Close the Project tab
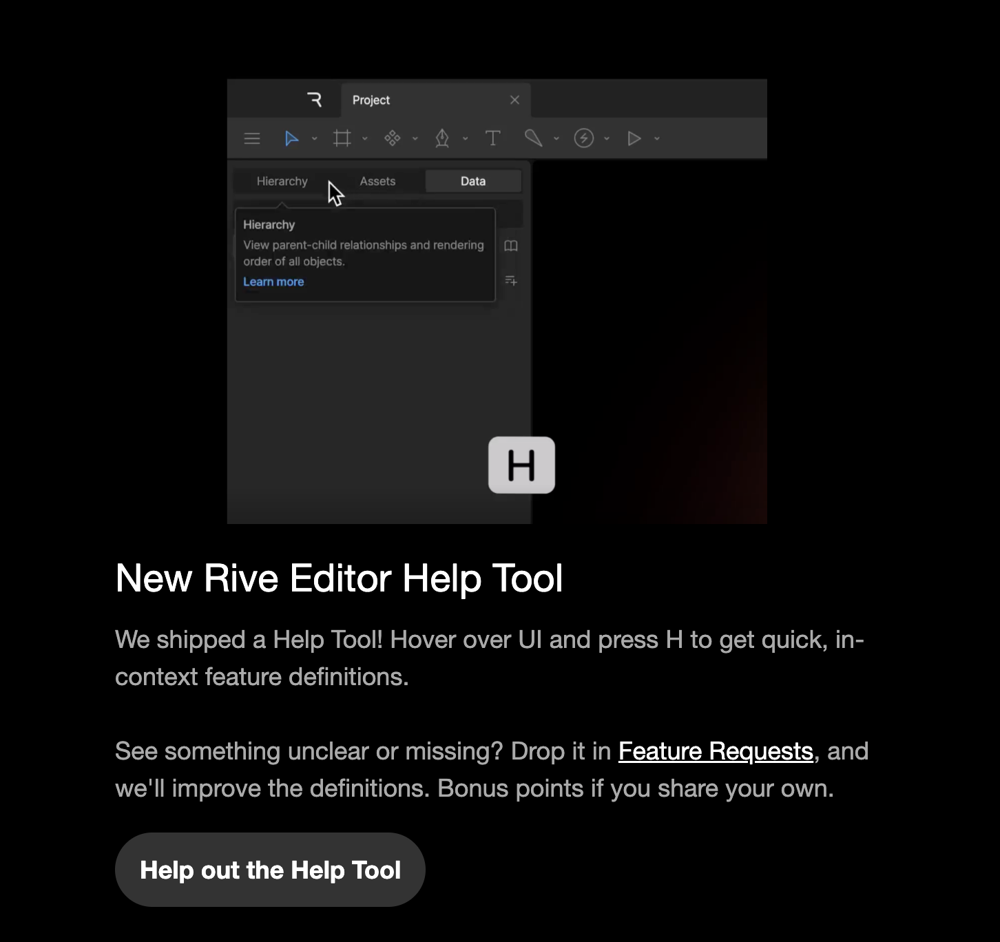This screenshot has height=942, width=1000. click(x=514, y=100)
